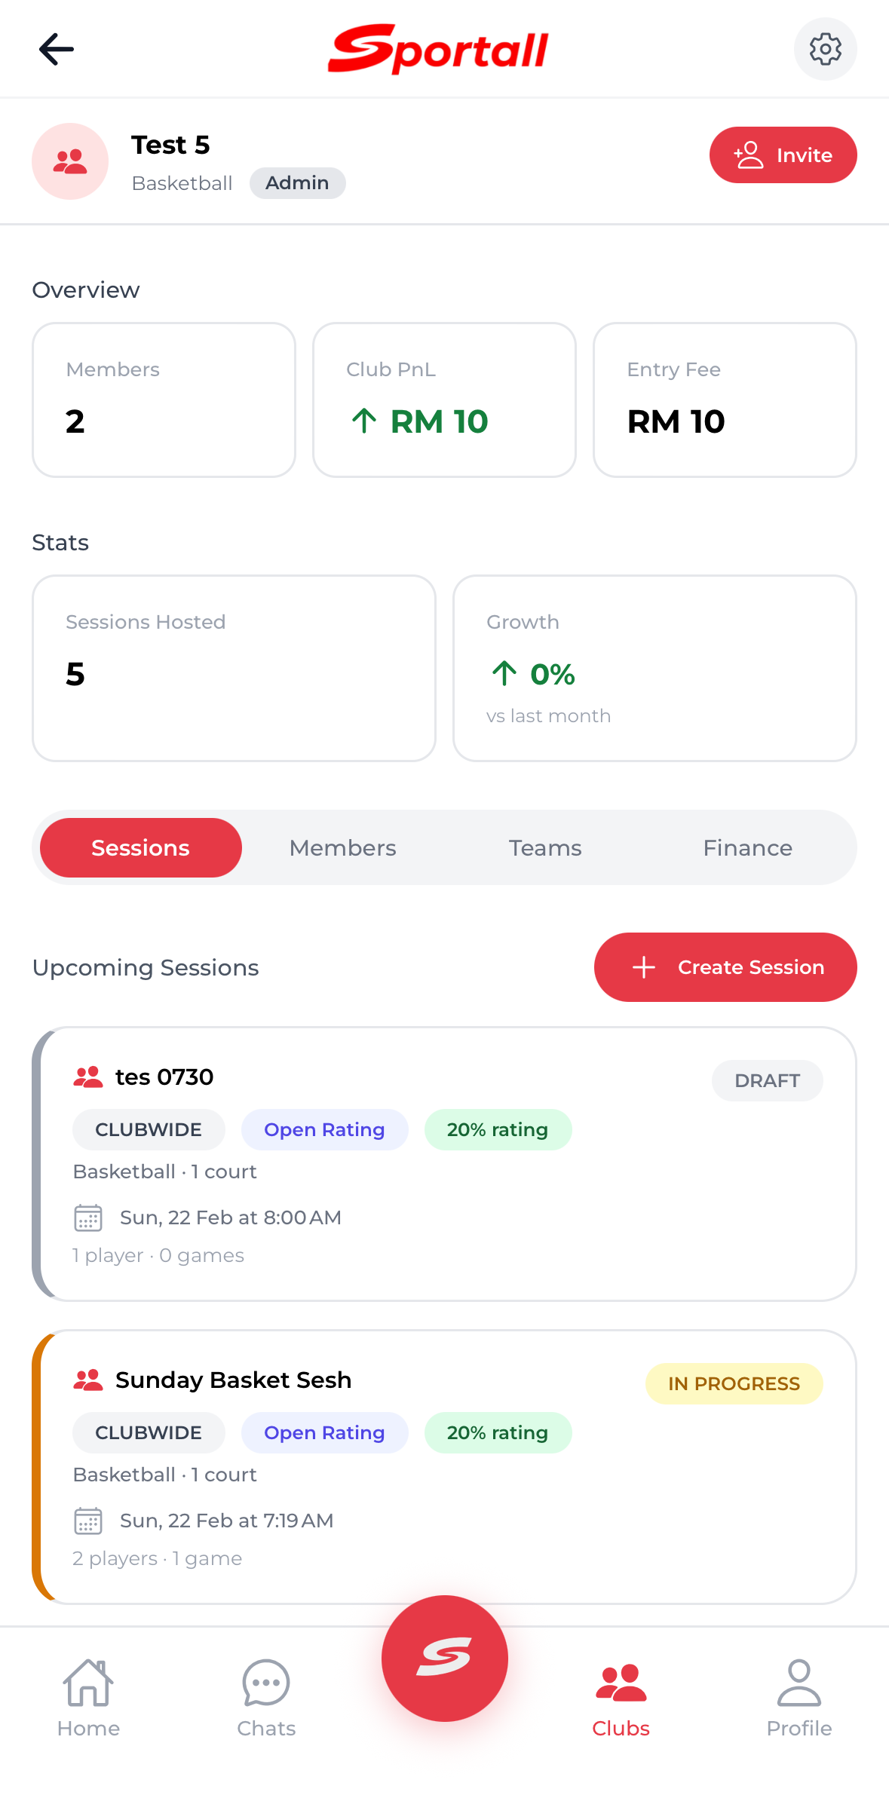Tap the IN PROGRESS status badge

pyautogui.click(x=734, y=1383)
